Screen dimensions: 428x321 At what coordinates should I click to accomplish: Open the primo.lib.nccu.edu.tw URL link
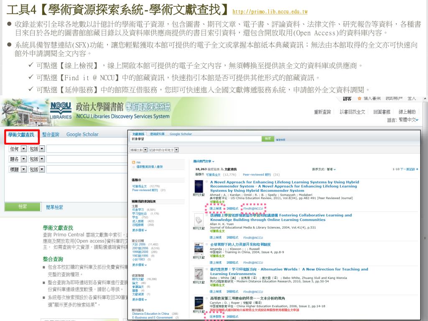[270, 12]
